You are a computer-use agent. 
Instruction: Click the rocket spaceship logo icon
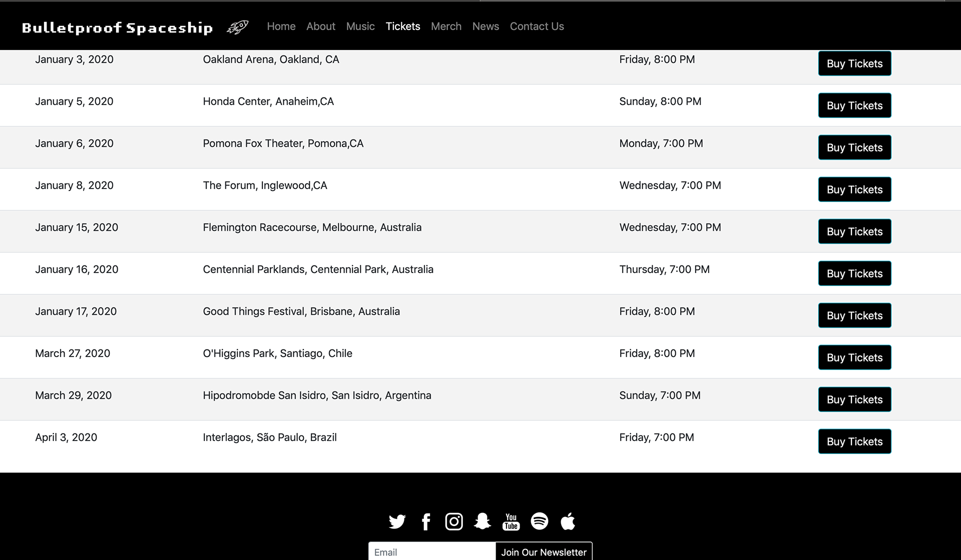coord(238,26)
